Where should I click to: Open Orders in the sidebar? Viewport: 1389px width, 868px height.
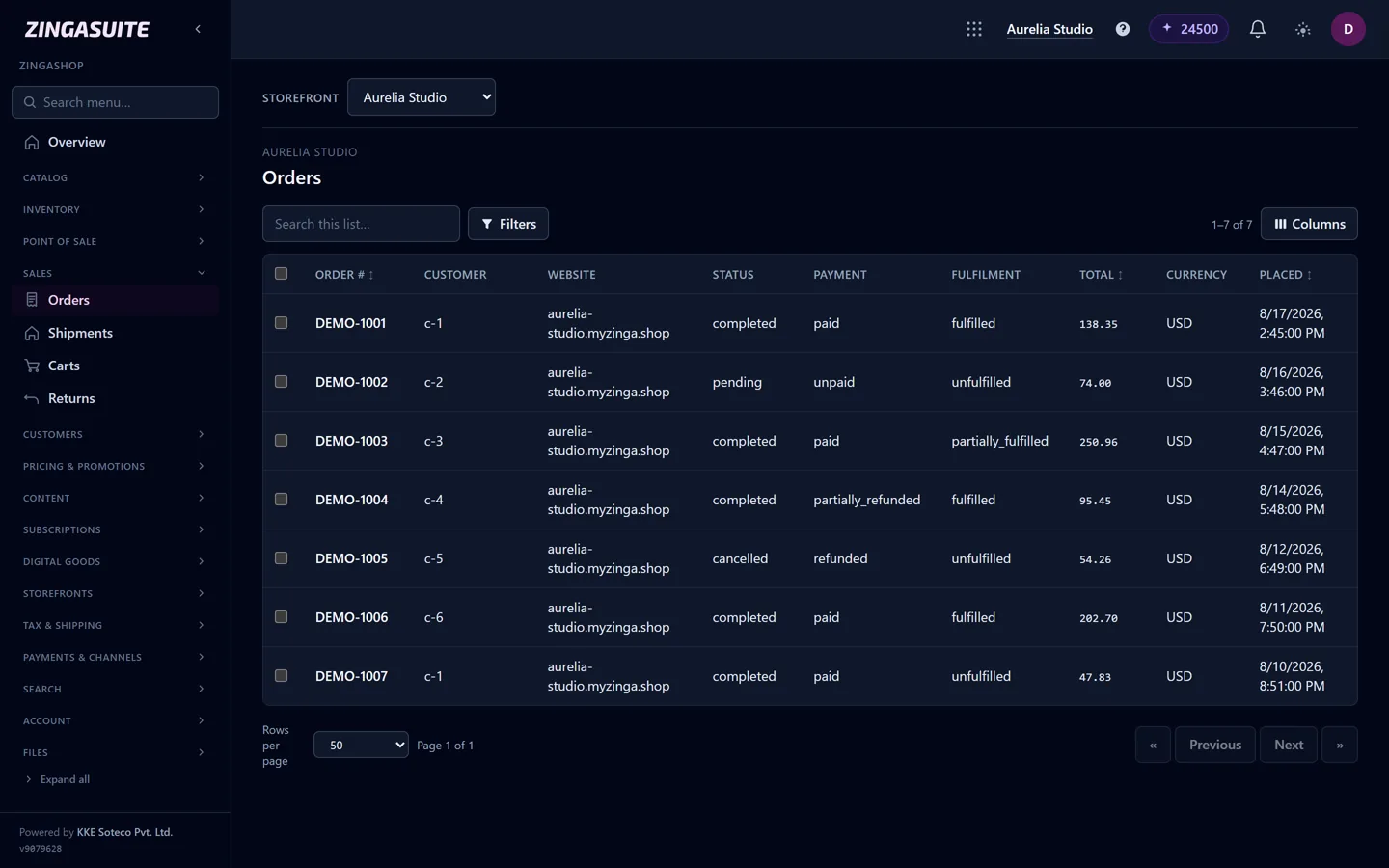[x=115, y=300]
